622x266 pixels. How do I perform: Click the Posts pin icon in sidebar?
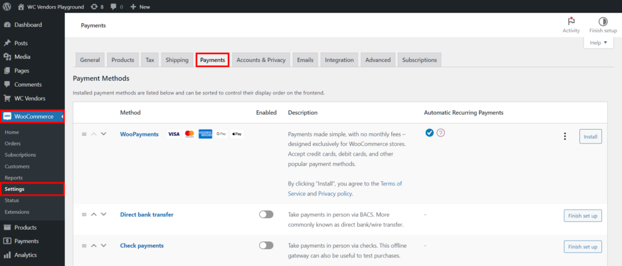point(7,43)
